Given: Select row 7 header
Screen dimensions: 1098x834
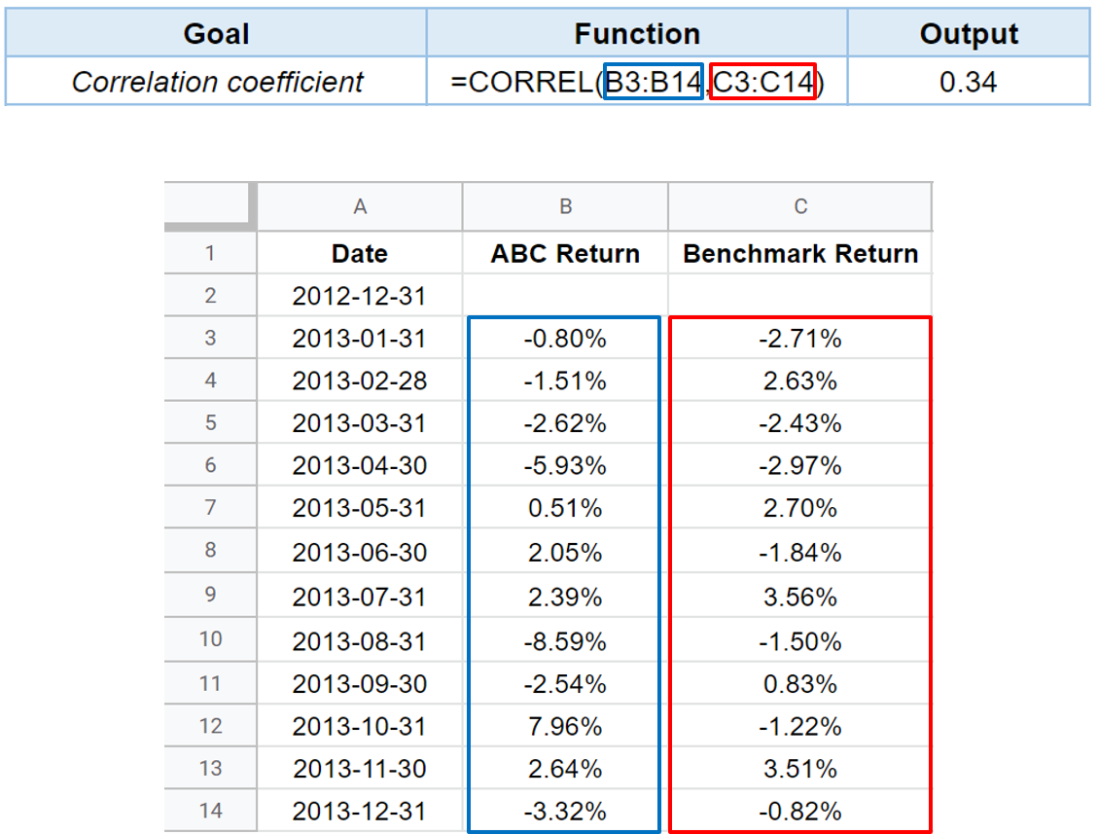Looking at the screenshot, I should [210, 508].
